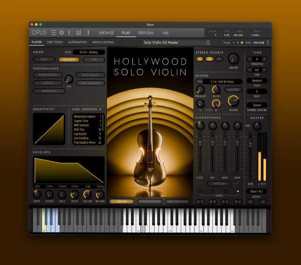This screenshot has height=265, width=301.
Task: Open the top Articulations tab
Action: (x=103, y=42)
